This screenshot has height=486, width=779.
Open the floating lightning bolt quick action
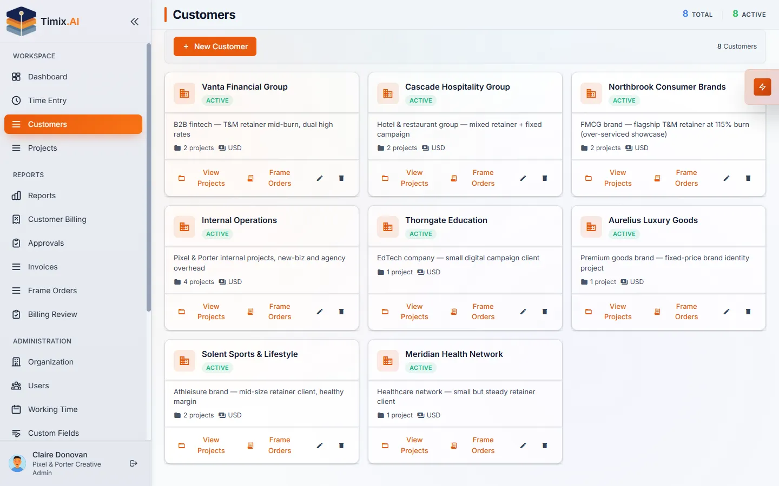(x=762, y=87)
